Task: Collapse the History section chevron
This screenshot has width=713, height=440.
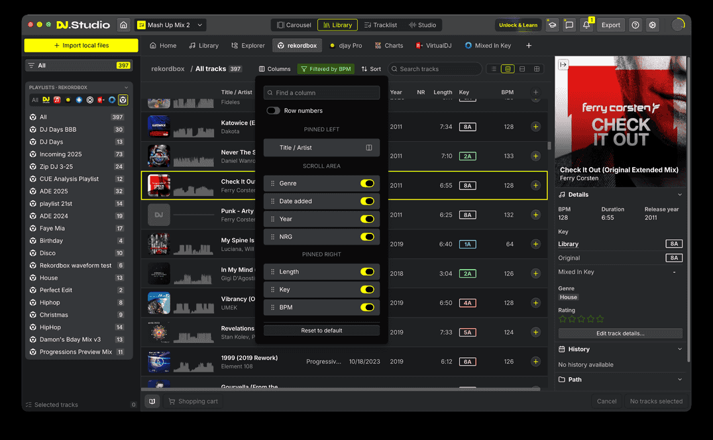Action: 680,349
